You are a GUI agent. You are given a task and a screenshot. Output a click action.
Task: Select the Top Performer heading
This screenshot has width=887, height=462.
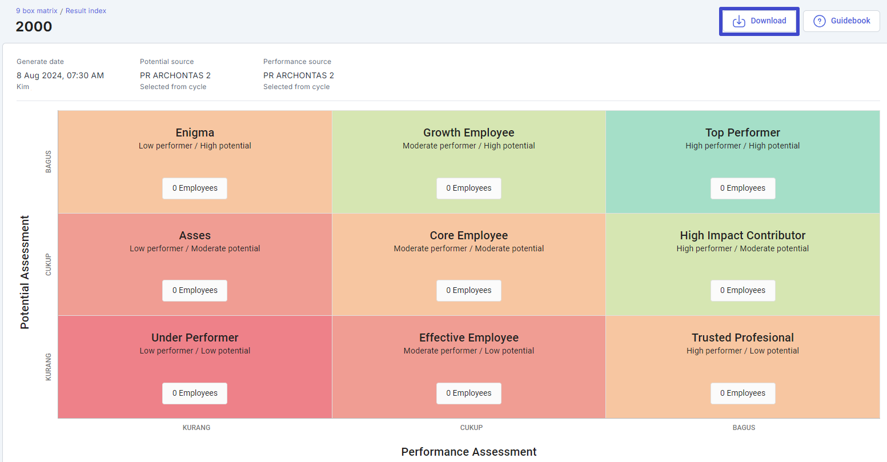pos(742,132)
